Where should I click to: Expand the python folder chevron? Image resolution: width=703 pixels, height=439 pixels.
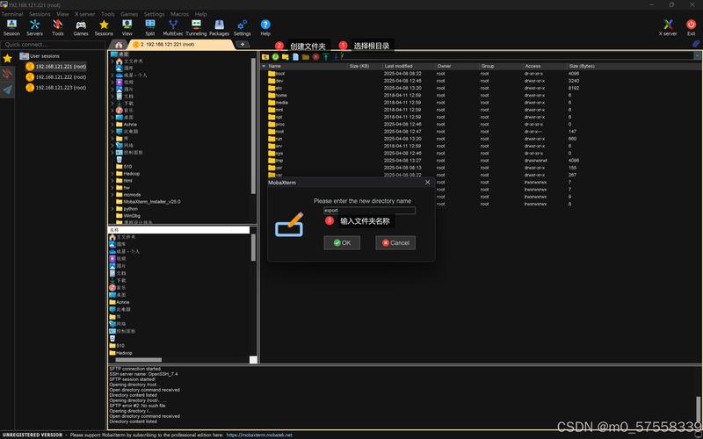[x=112, y=209]
